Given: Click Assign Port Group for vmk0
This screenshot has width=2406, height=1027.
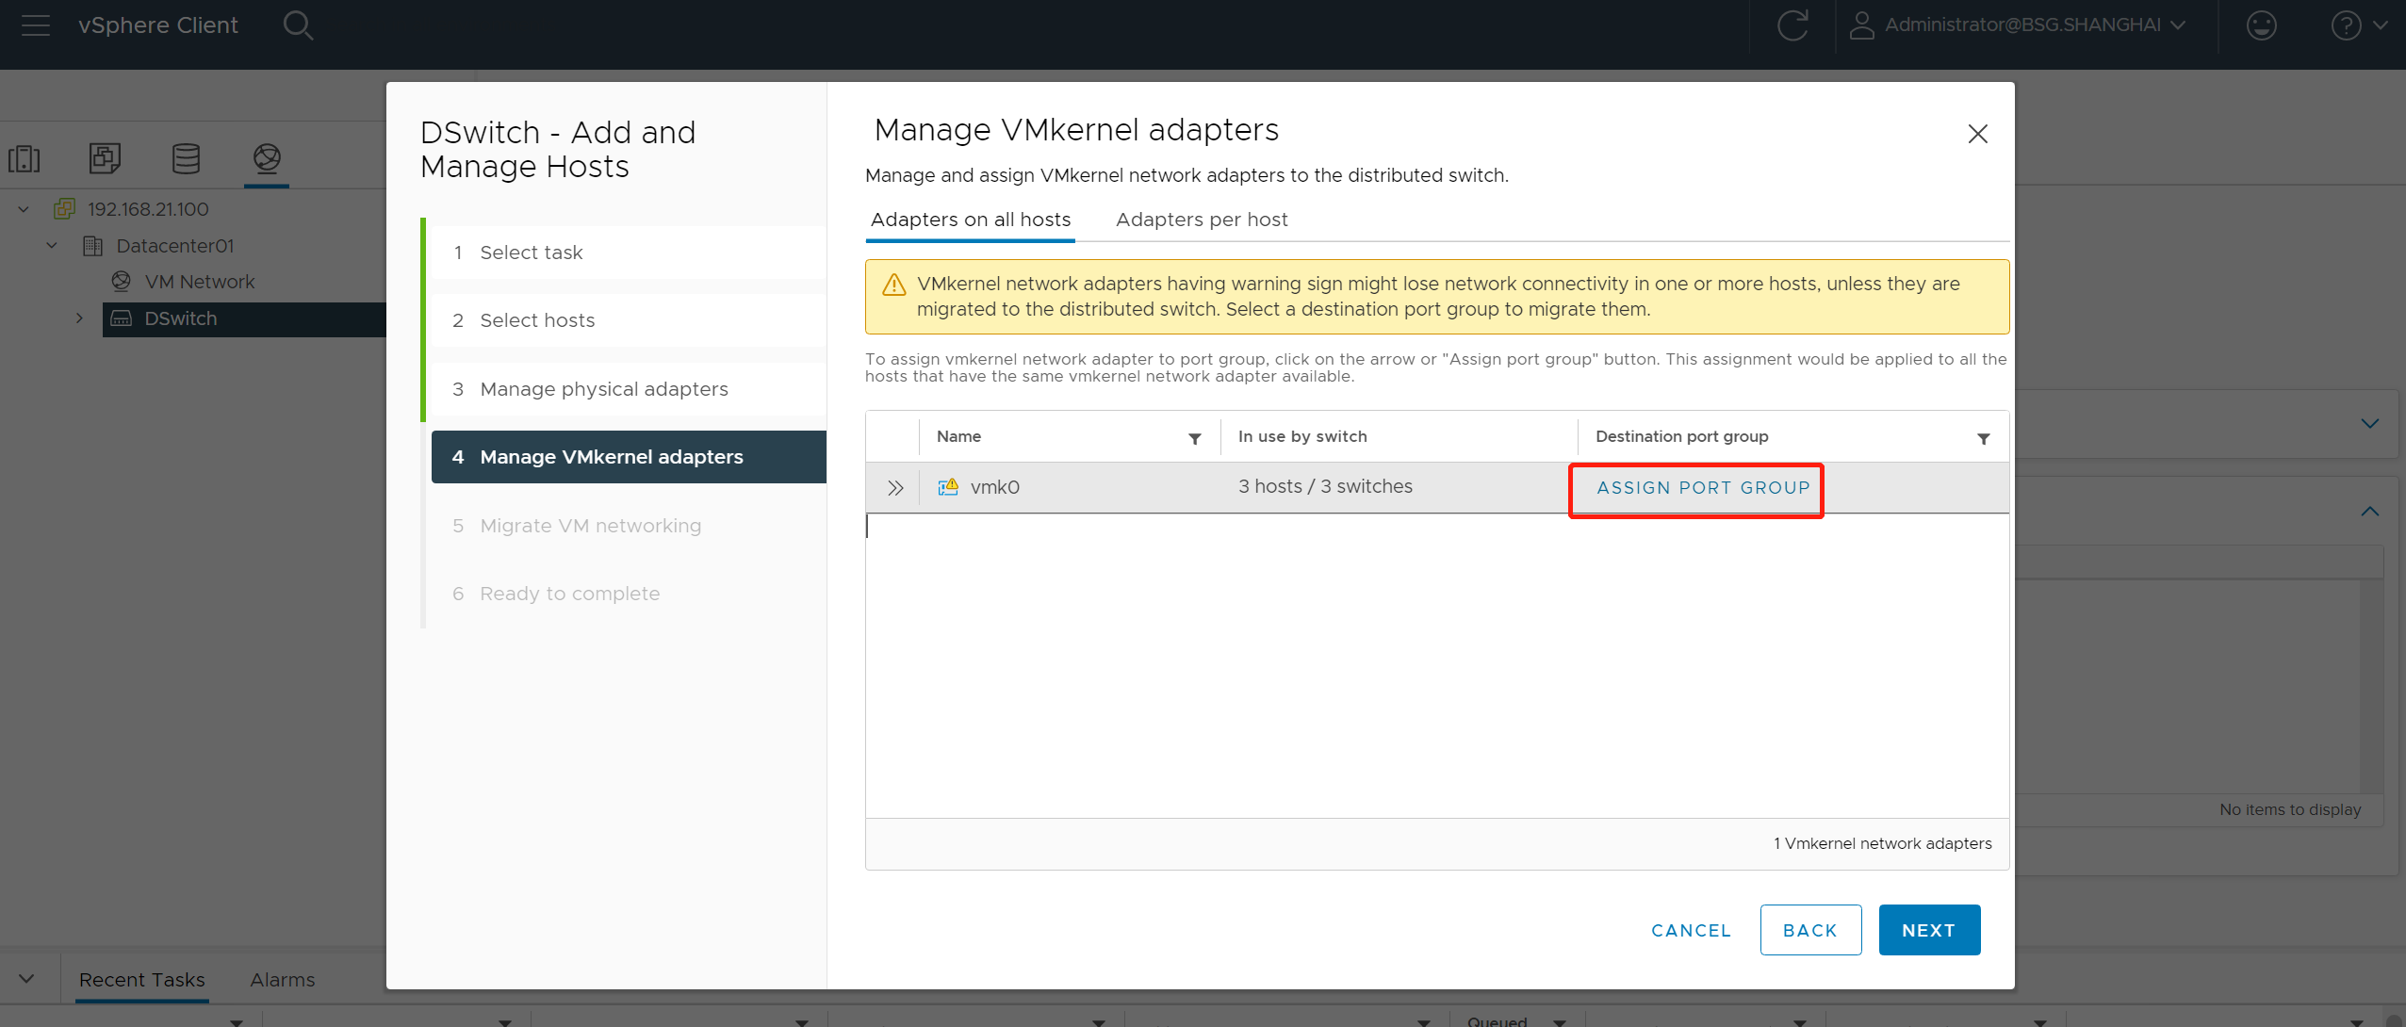Looking at the screenshot, I should coord(1702,488).
